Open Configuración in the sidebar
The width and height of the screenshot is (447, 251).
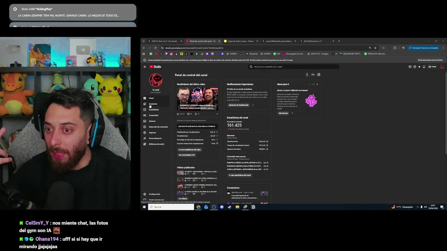[x=156, y=194]
